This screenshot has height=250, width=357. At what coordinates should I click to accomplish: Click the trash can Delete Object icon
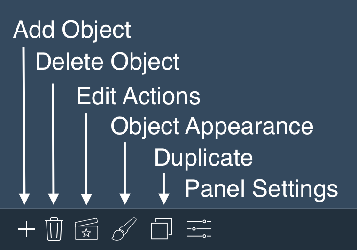(x=54, y=229)
